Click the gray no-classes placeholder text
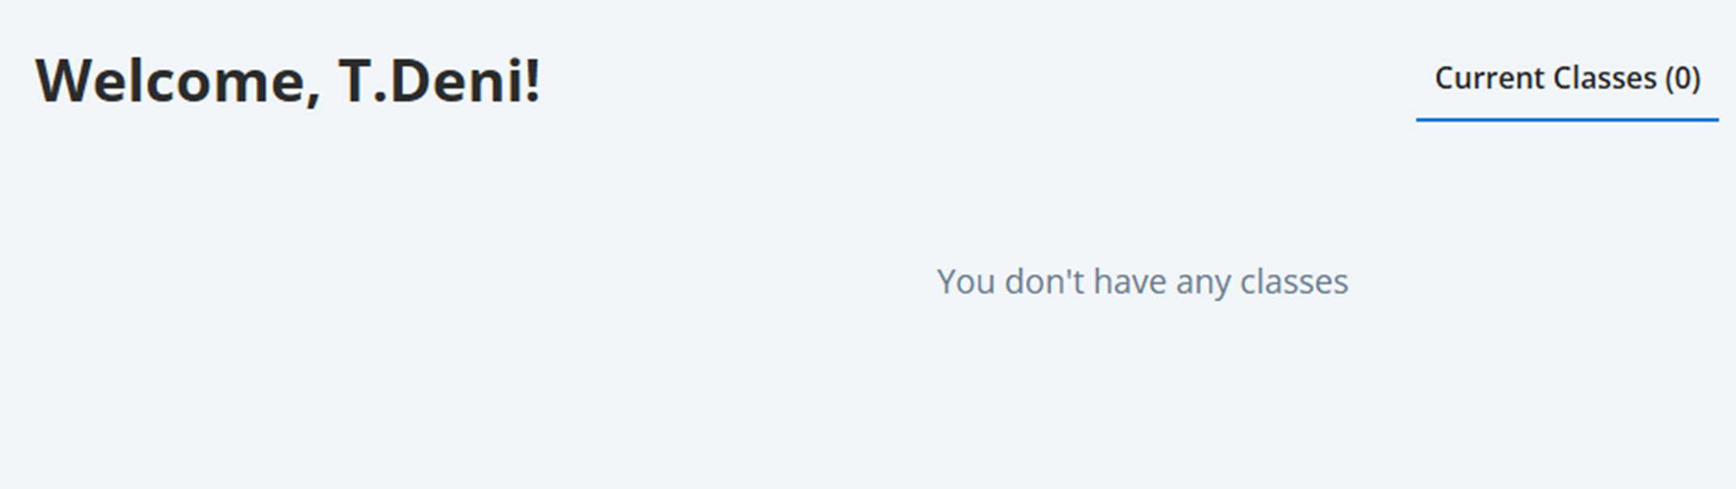 coord(1142,283)
